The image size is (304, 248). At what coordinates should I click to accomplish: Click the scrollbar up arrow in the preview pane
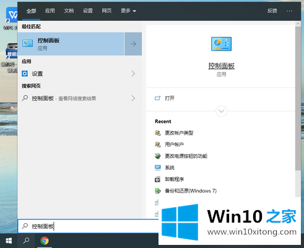298,24
